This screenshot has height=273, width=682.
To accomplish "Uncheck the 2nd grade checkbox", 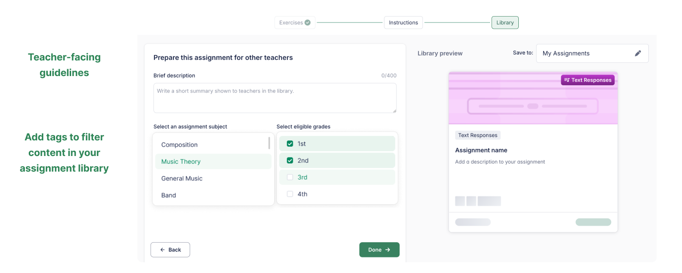I will pos(290,160).
